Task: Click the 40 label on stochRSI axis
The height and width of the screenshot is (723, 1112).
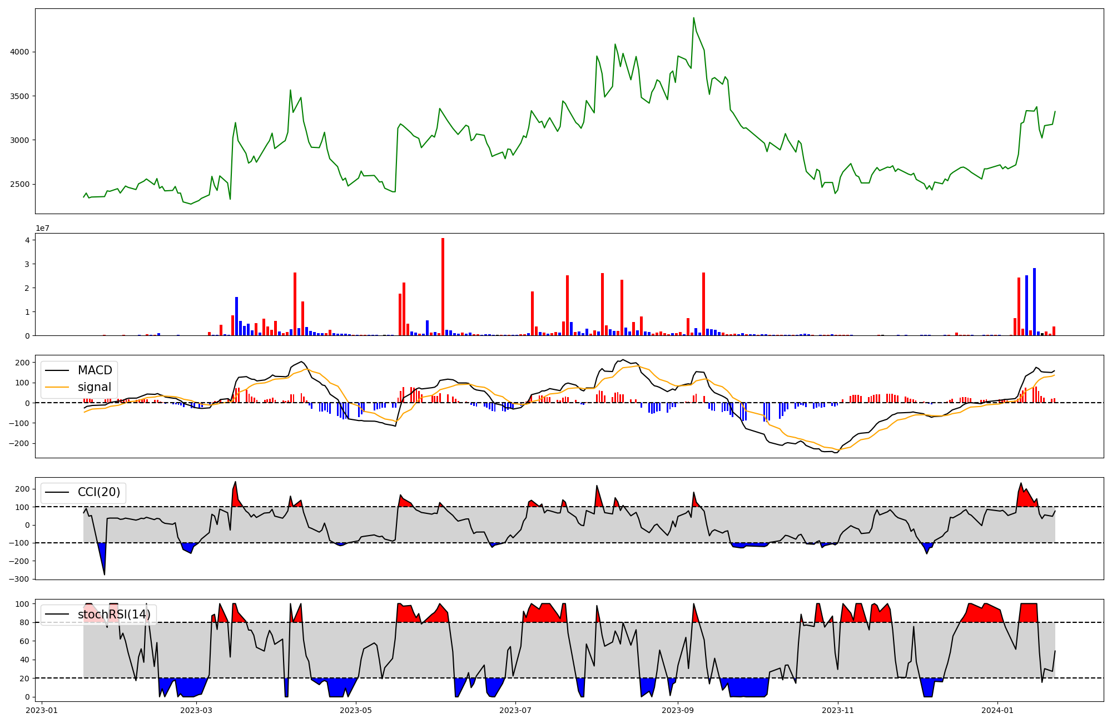Action: click(x=24, y=660)
